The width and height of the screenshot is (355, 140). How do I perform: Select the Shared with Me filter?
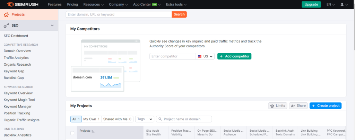click(118, 119)
